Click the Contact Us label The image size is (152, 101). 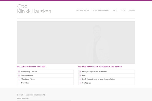coord(87,83)
